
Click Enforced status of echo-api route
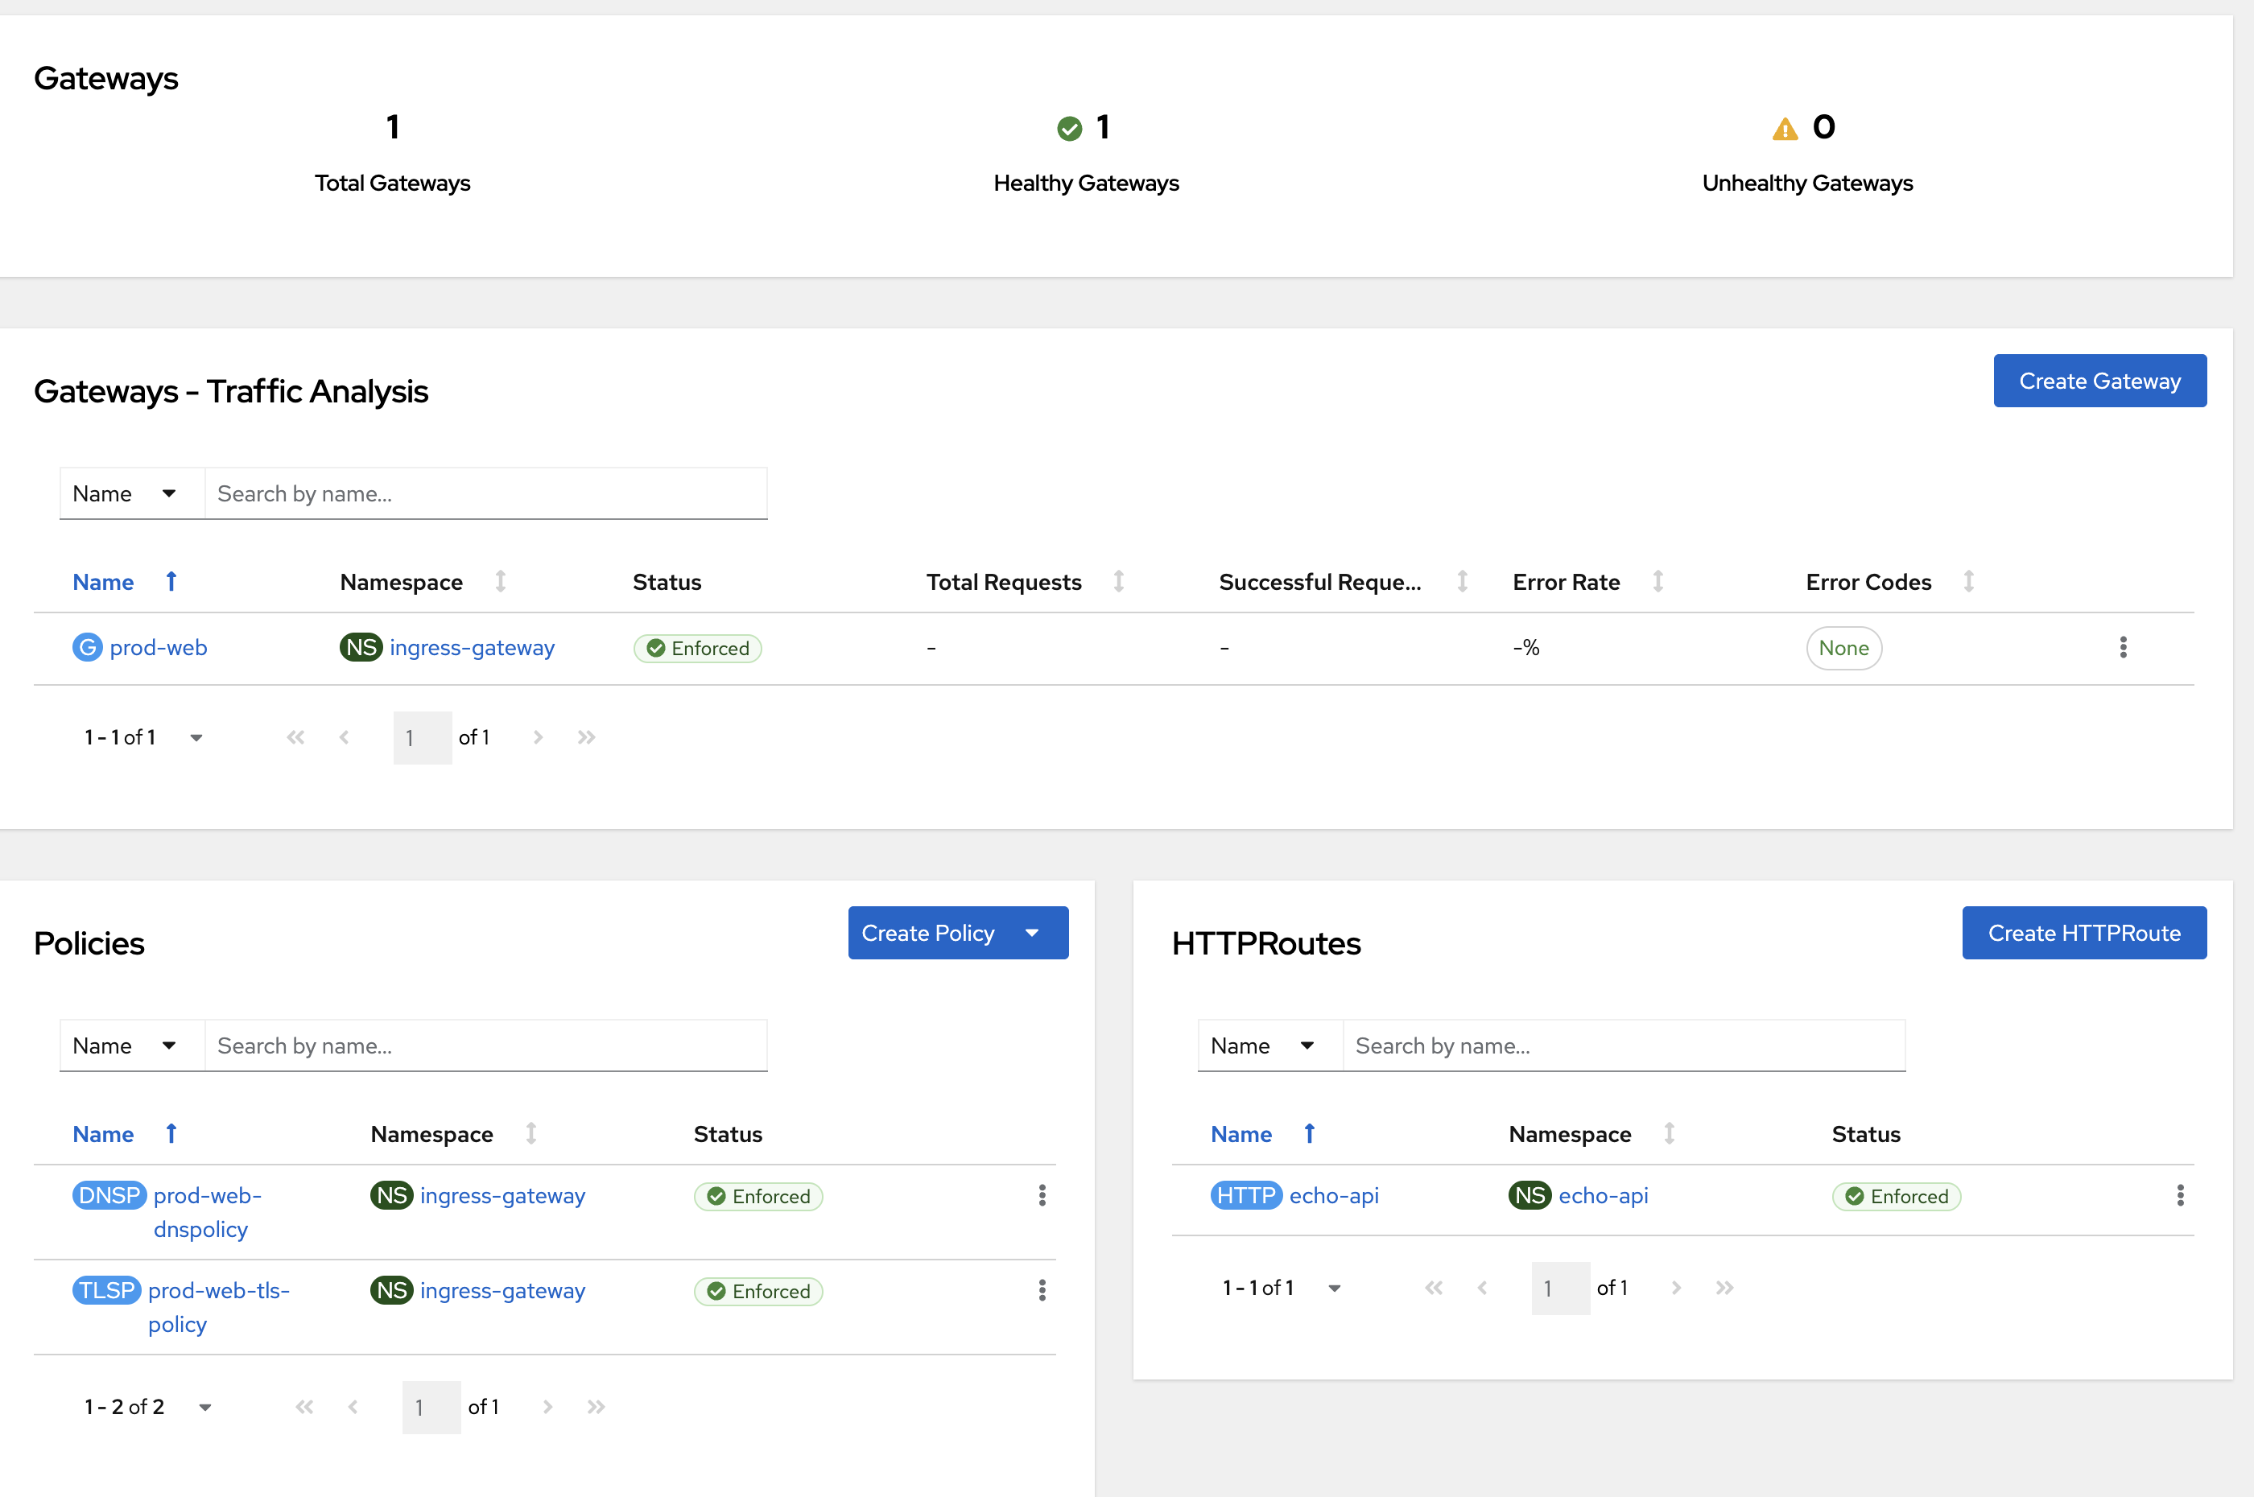tap(1896, 1196)
